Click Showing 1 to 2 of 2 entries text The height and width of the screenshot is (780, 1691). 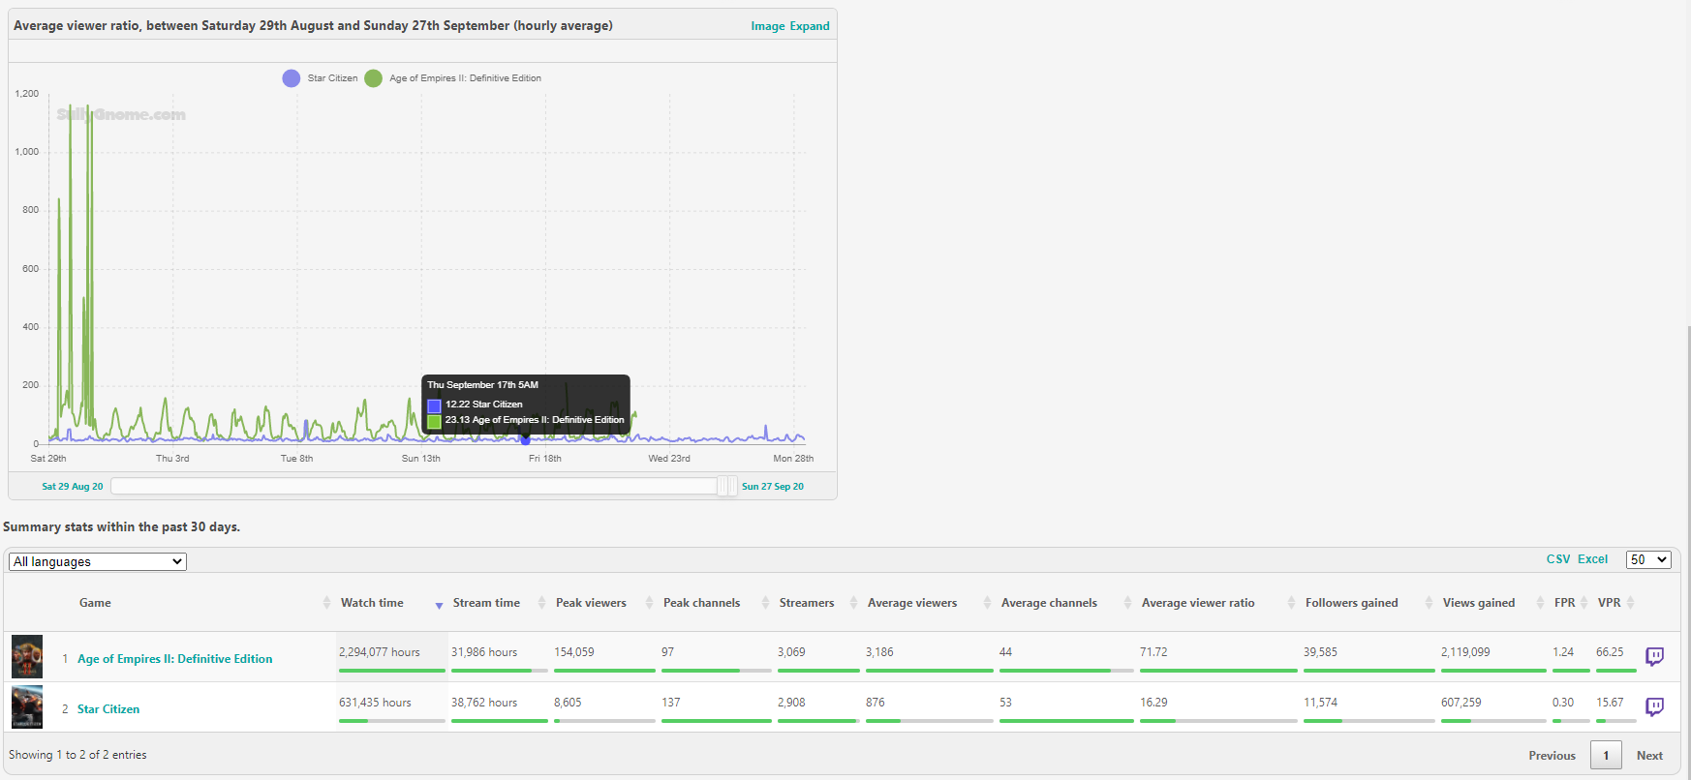coord(77,755)
